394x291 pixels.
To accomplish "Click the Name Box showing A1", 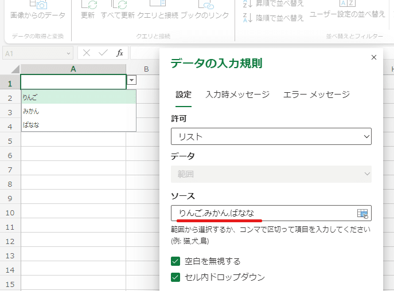I will tap(38, 53).
